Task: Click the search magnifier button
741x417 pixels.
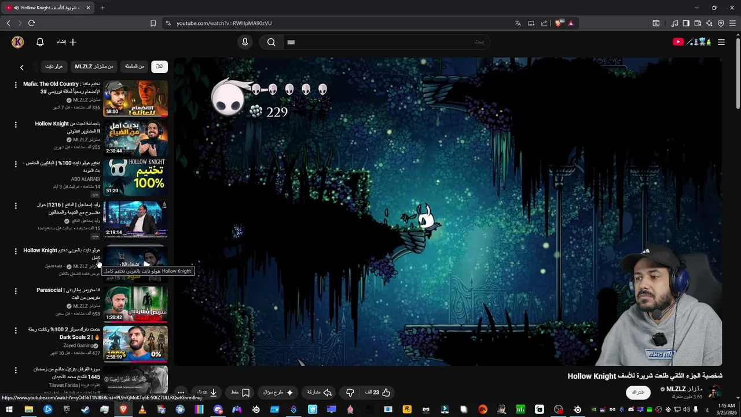Action: [x=271, y=42]
